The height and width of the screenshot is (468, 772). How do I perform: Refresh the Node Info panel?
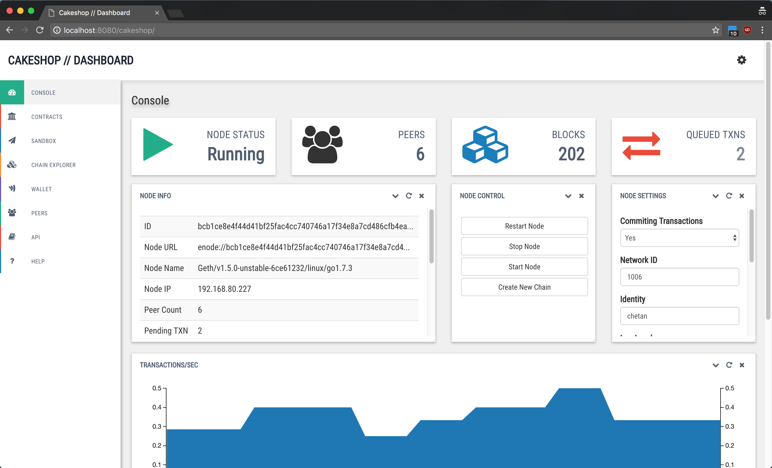click(409, 196)
